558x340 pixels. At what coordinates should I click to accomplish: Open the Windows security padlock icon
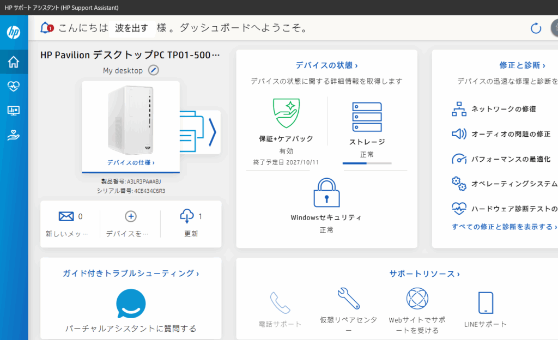(326, 193)
